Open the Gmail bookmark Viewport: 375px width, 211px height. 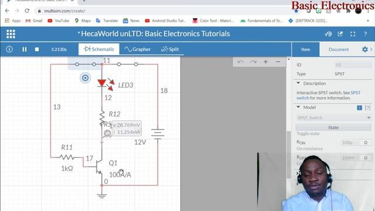tap(34, 21)
